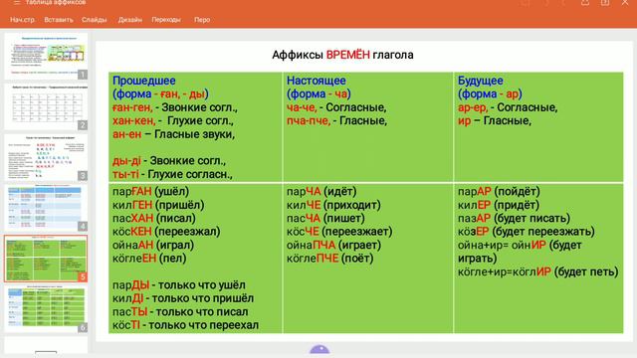637x358 pixels.
Task: Click the line "ты-ті - Глухие согласн.,"
Action: pos(172,174)
